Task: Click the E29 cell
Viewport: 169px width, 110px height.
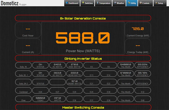Action: click(92, 91)
